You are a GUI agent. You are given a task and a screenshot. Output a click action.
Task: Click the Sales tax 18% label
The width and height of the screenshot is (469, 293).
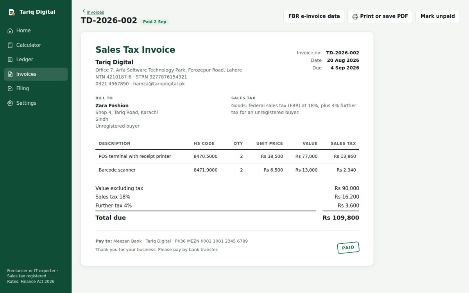[x=113, y=197]
